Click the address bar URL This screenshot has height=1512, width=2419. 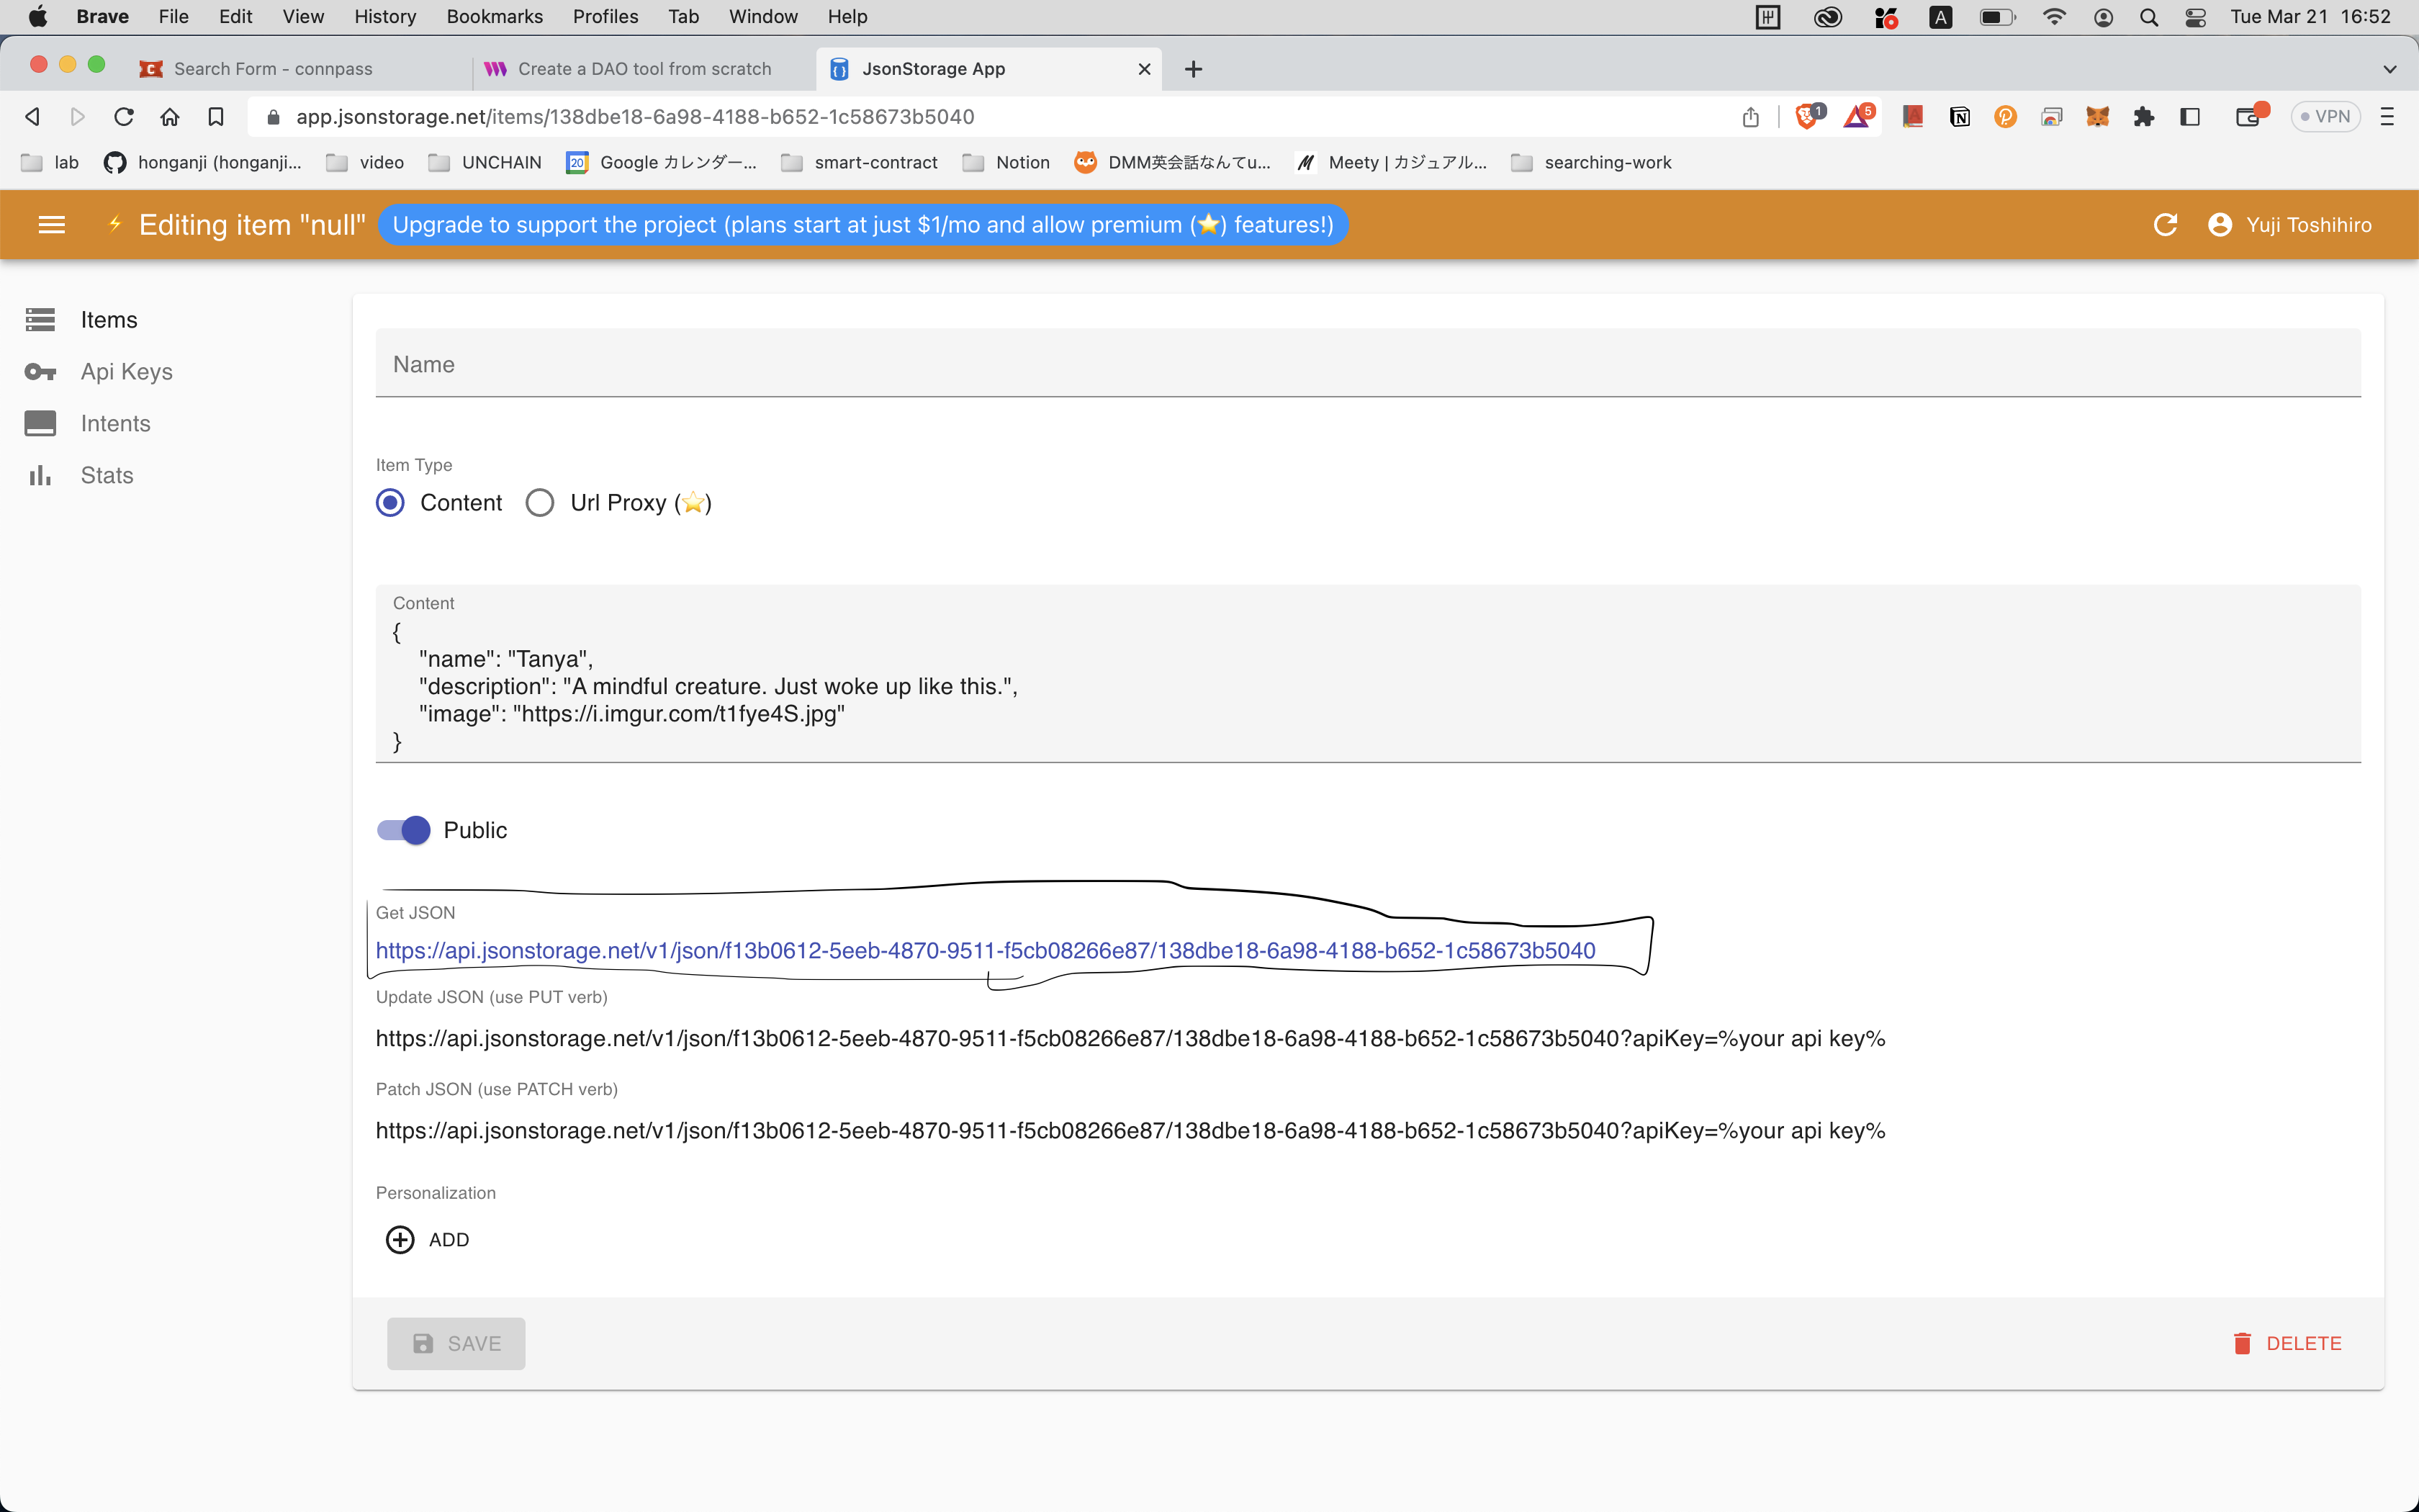coord(635,117)
